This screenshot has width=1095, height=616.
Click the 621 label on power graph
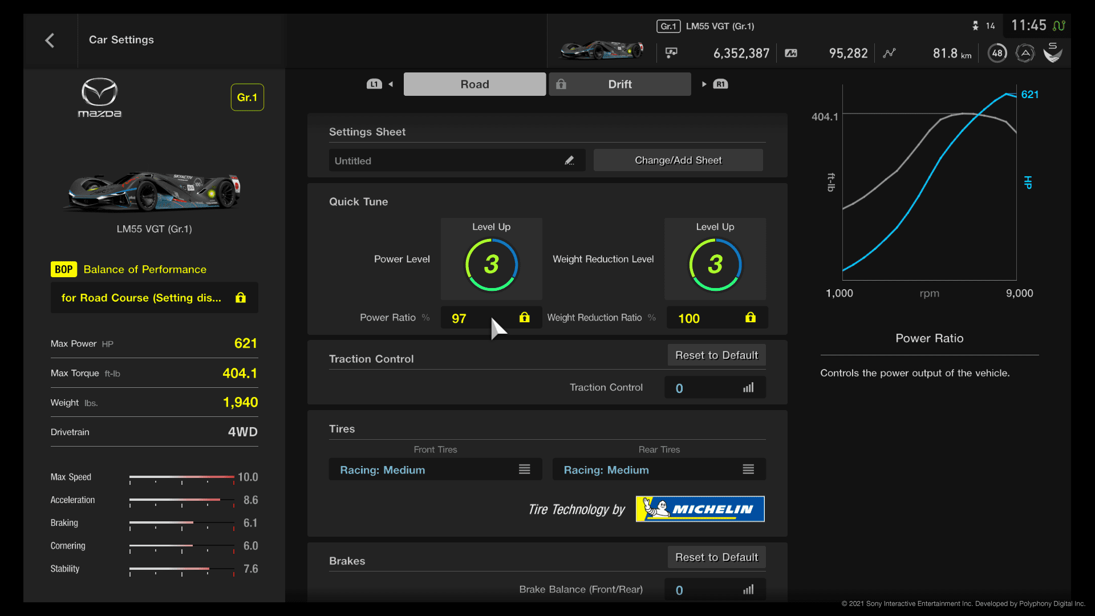pyautogui.click(x=1029, y=95)
